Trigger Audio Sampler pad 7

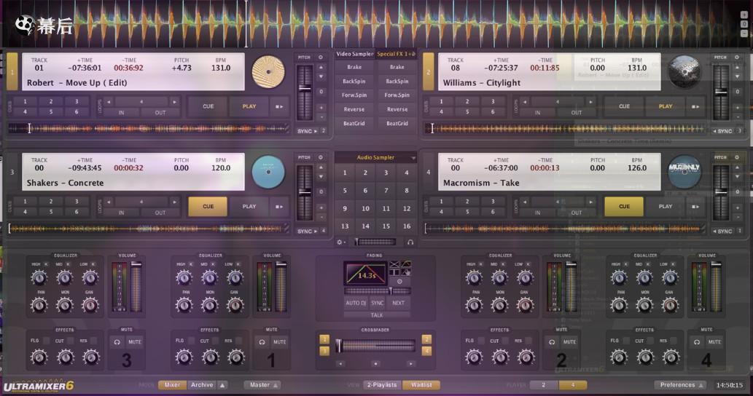[386, 190]
